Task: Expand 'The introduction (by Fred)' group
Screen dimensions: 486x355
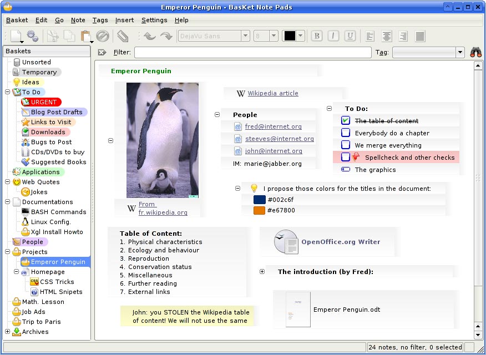Action: tap(262, 272)
